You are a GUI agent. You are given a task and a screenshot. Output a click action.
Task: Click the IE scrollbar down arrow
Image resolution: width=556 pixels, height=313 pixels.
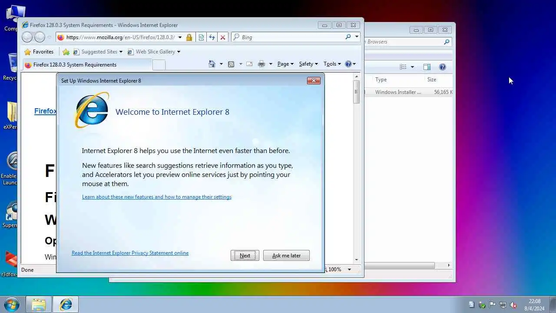[x=357, y=260]
